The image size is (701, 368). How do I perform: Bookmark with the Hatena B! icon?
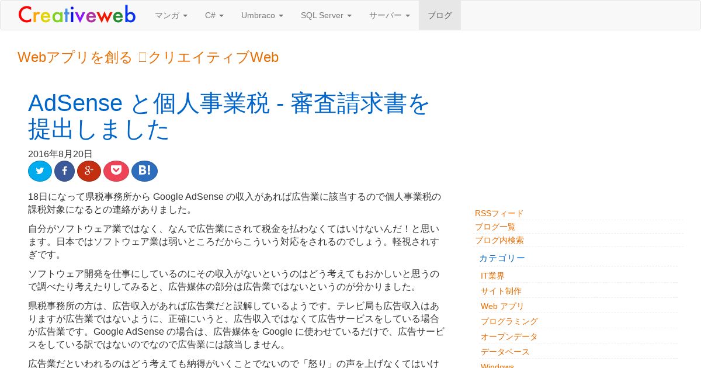[144, 171]
